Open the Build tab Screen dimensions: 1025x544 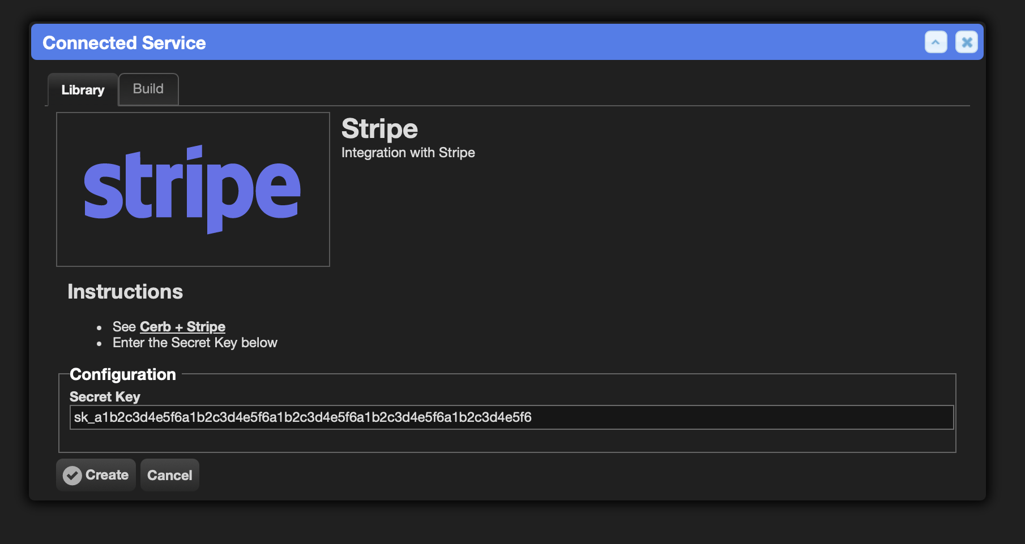tap(148, 89)
